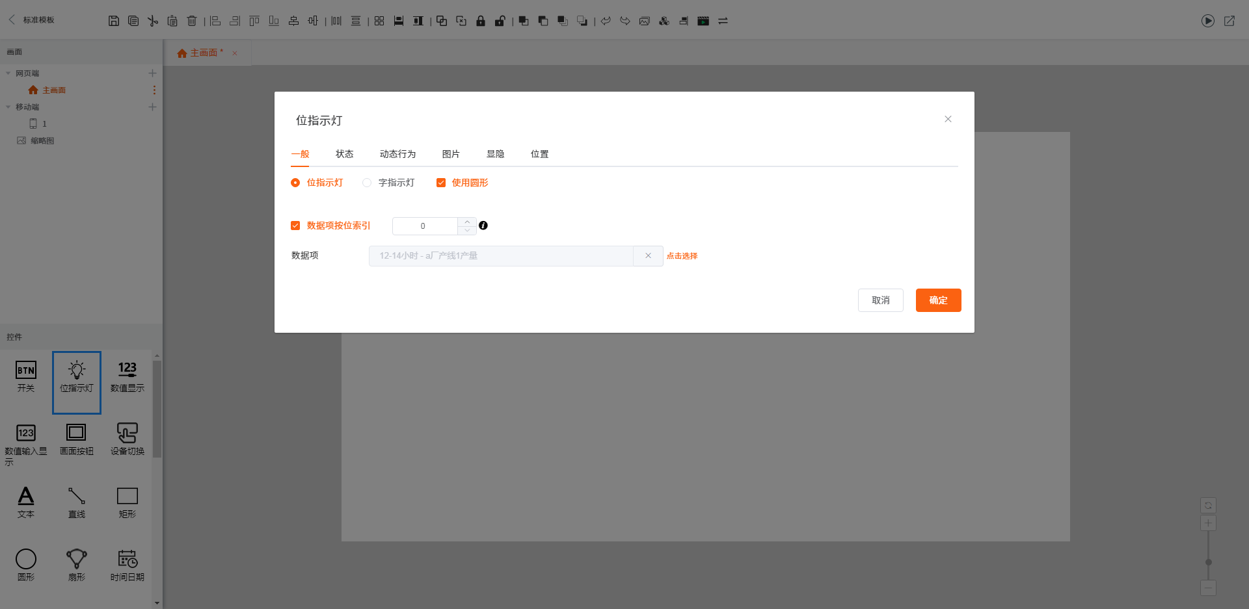Open the 动态行为 tab
The image size is (1249, 609).
tap(397, 154)
